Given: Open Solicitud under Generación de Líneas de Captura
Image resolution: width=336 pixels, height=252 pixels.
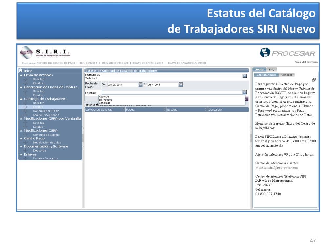Looking at the screenshot, I should (x=39, y=91).
